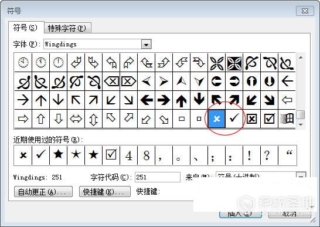Click the 取消 button

[290, 214]
